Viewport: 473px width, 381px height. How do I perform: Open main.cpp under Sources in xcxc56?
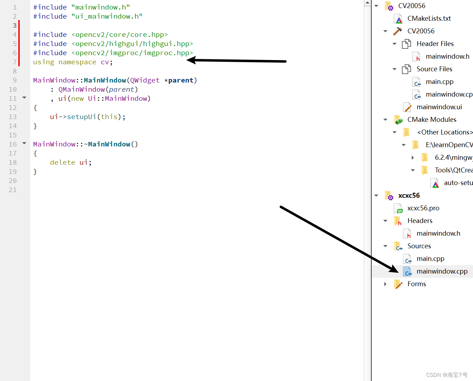430,259
